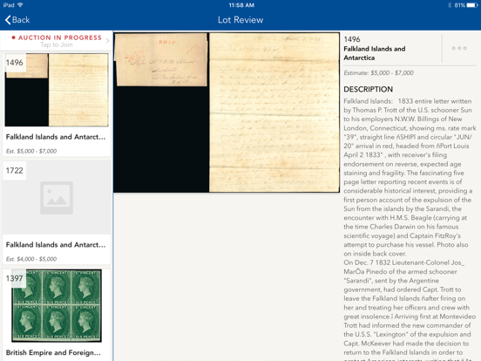This screenshot has height=361, width=481.
Task: Click the lot number 1496 in details panel
Action: pos(352,39)
